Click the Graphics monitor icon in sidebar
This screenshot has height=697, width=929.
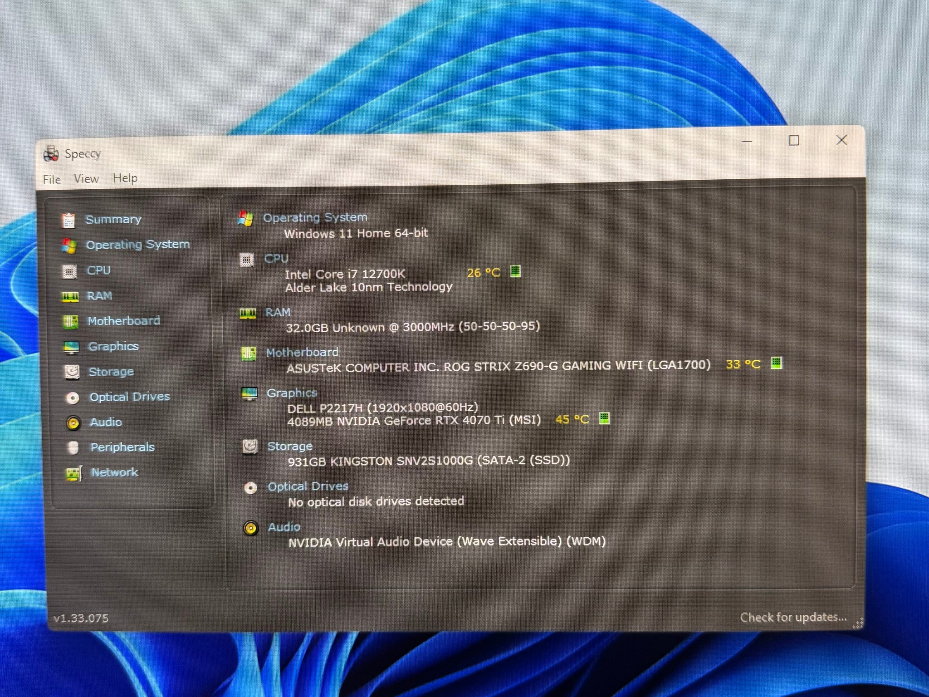71,347
